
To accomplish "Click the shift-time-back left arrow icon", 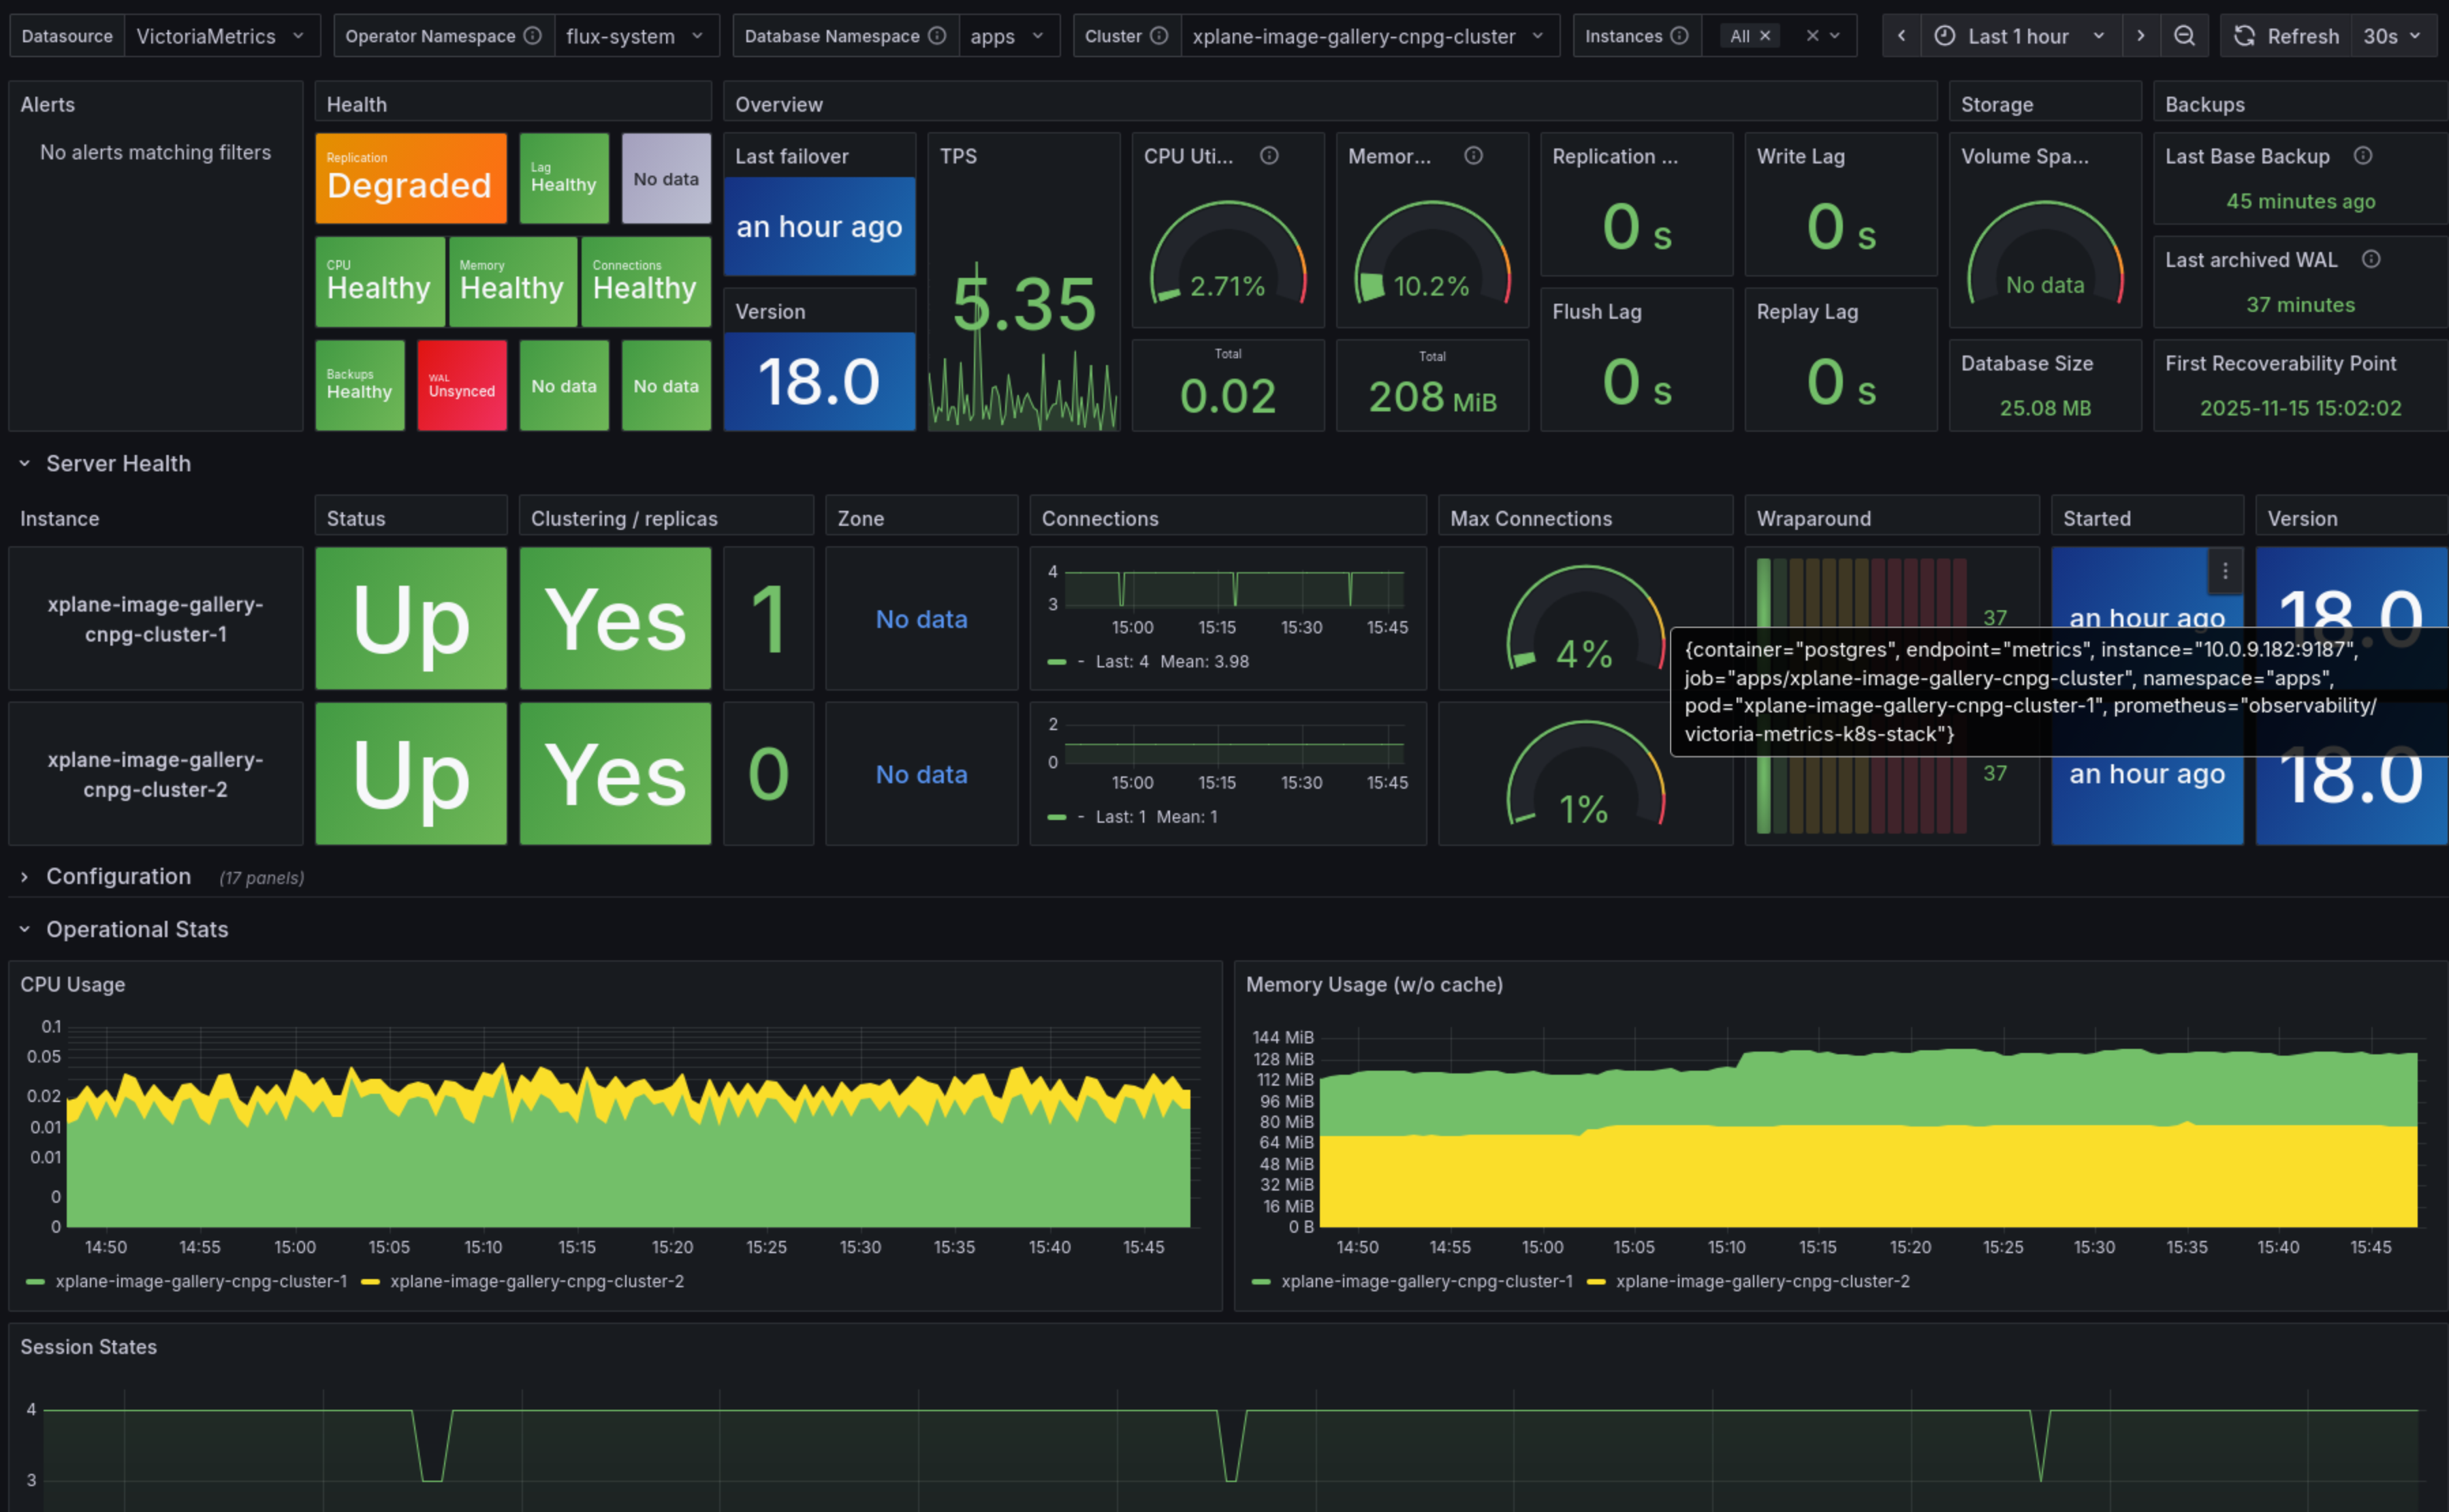I will point(1901,35).
